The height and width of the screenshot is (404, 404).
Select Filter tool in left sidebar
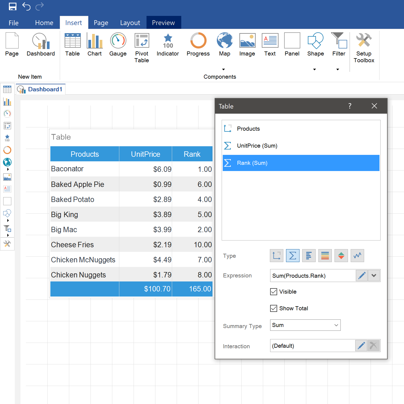point(7,228)
